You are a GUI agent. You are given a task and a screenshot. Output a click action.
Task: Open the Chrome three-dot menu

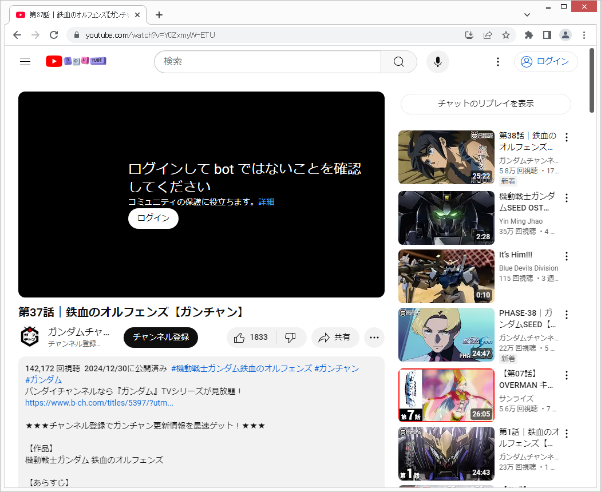(584, 35)
